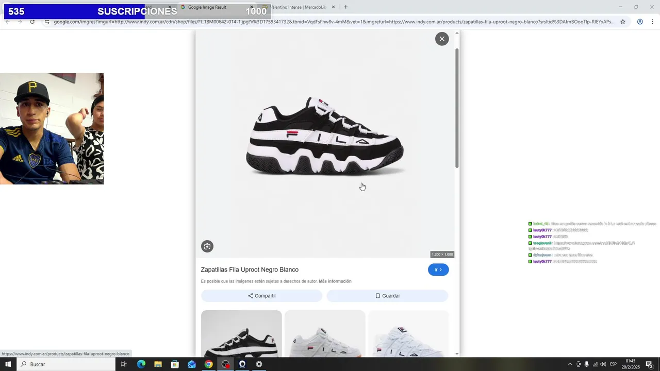The height and width of the screenshot is (371, 660).
Task: Click the taskbar Buscar search box
Action: pos(66,364)
